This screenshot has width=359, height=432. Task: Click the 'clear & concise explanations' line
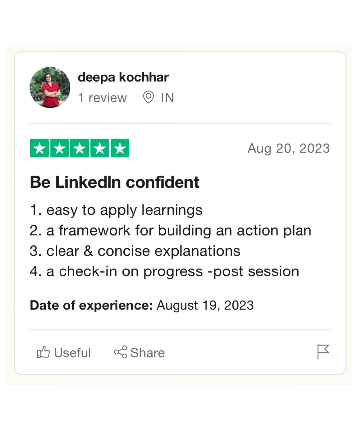point(135,251)
